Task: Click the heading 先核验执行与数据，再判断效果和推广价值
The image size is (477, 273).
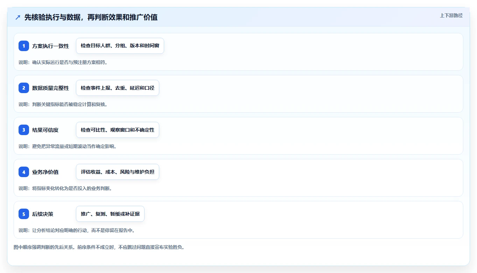Action: (91, 17)
